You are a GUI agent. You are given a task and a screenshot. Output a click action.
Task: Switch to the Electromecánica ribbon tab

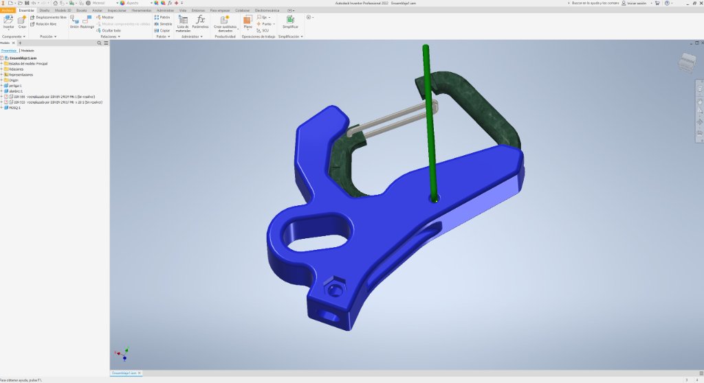pos(267,10)
